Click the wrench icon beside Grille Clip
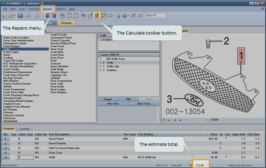 click(100, 66)
